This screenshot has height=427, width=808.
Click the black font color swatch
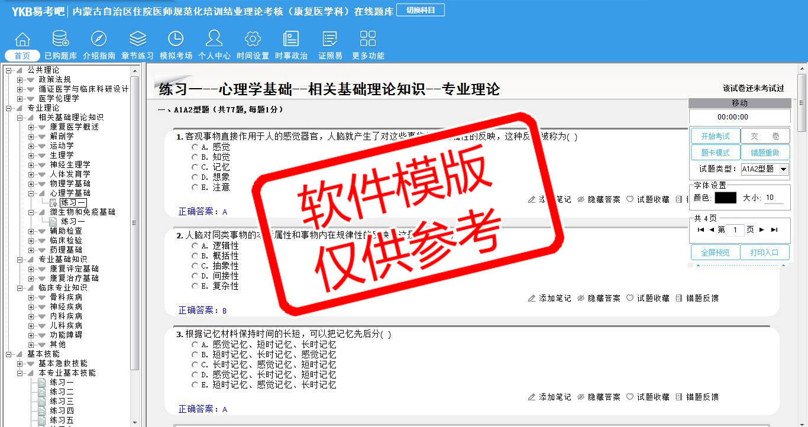tap(725, 198)
